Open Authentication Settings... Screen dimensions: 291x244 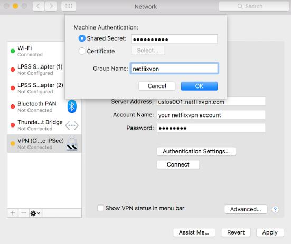point(196,151)
